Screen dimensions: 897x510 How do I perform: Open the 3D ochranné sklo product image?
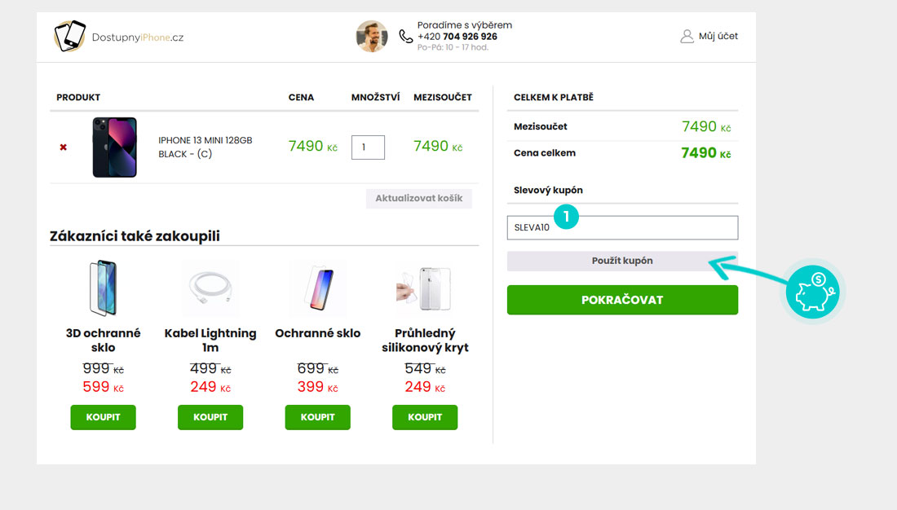point(103,288)
